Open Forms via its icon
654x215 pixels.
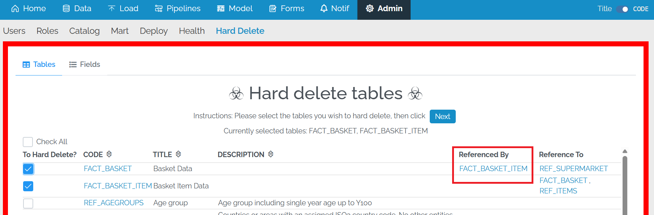[273, 9]
